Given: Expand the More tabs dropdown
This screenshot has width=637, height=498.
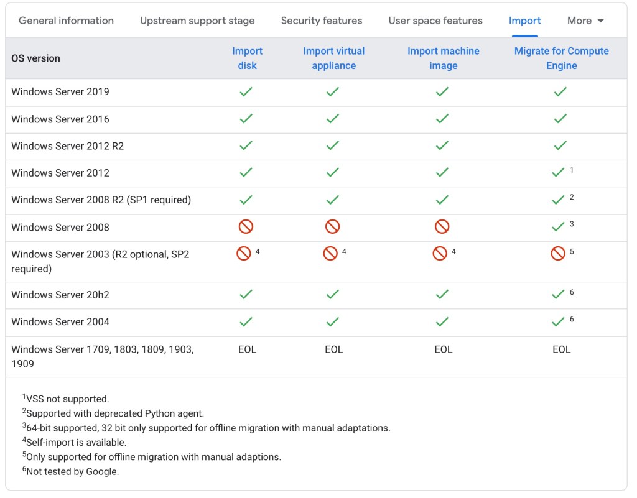Looking at the screenshot, I should coord(585,21).
